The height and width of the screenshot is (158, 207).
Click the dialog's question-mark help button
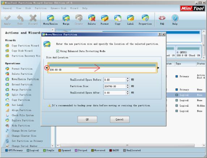click(x=160, y=34)
